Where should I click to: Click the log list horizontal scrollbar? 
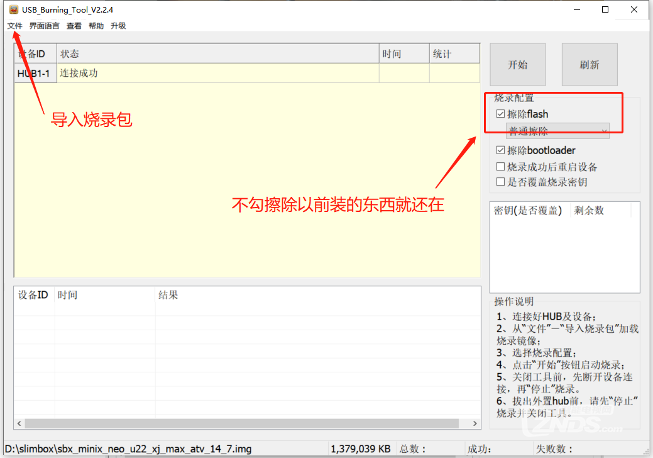[245, 424]
